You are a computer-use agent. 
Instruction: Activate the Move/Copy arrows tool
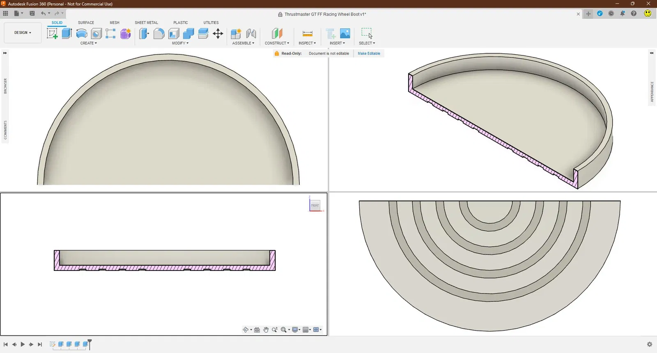pyautogui.click(x=218, y=34)
